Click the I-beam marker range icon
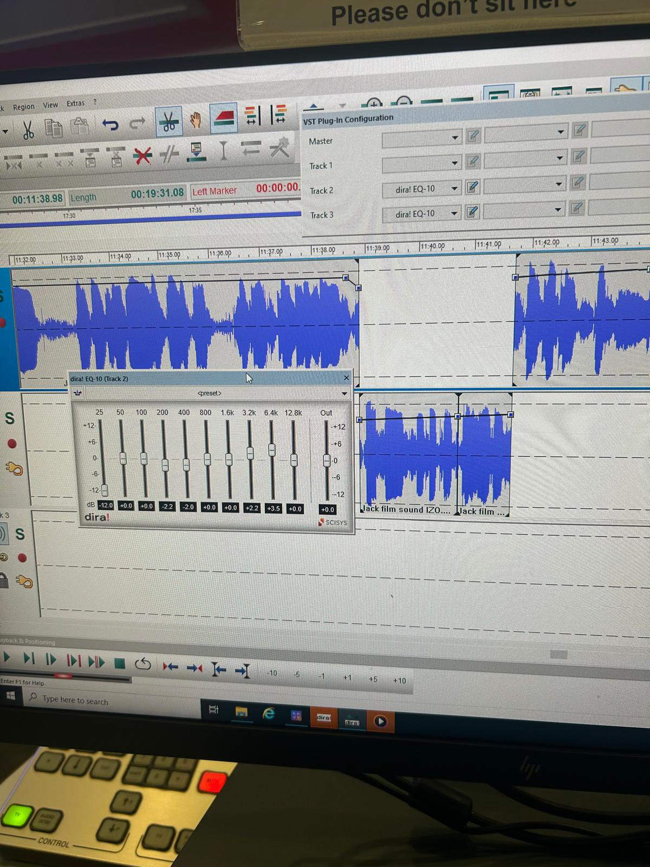 pyautogui.click(x=223, y=151)
